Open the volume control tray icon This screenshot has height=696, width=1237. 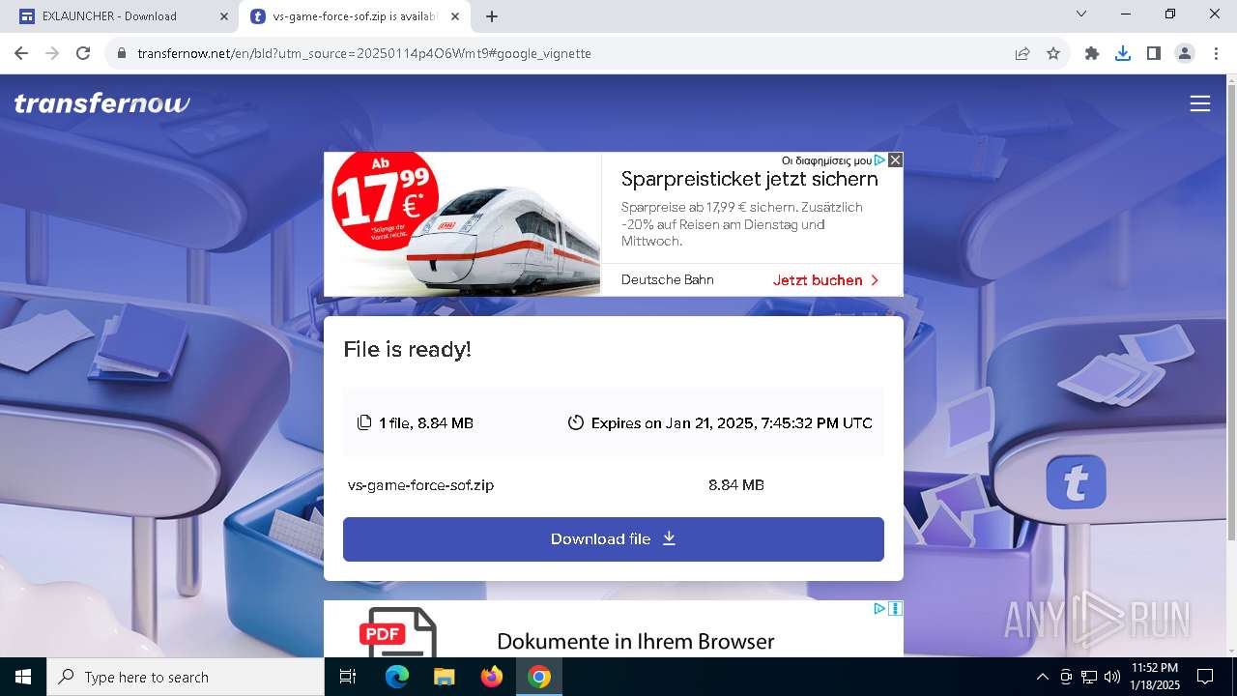(x=1112, y=677)
